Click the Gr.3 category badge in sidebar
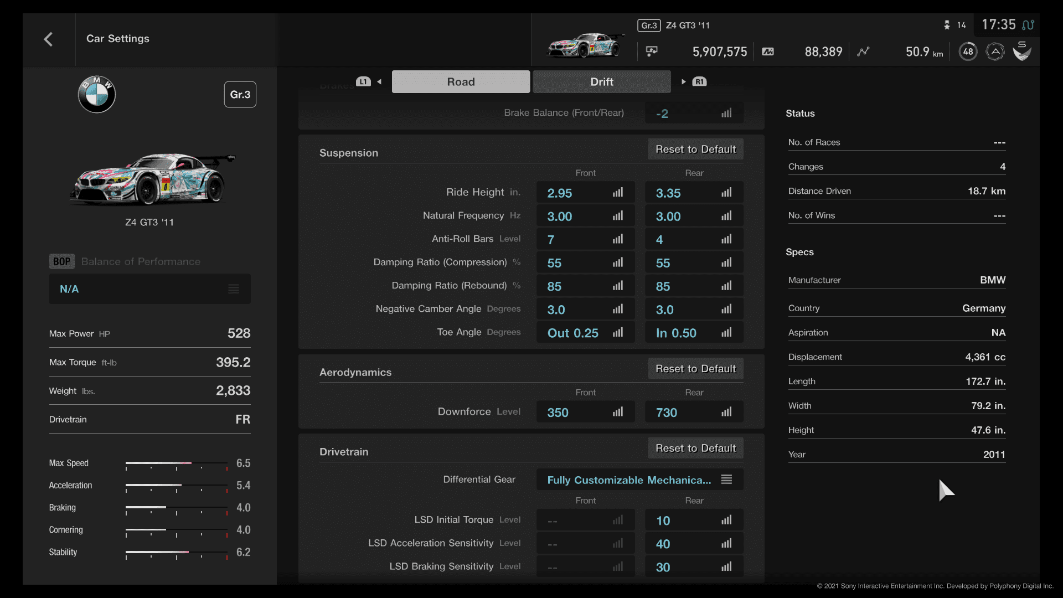This screenshot has width=1063, height=598. [240, 95]
